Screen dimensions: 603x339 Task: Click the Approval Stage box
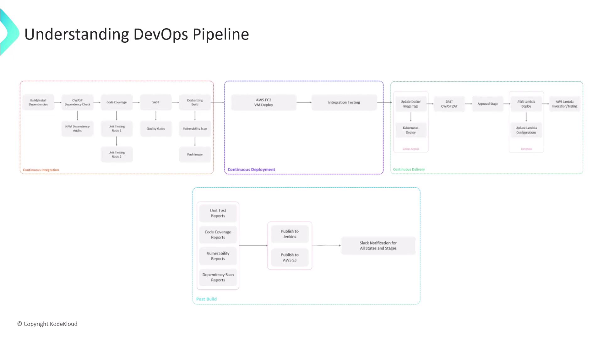pyautogui.click(x=487, y=104)
